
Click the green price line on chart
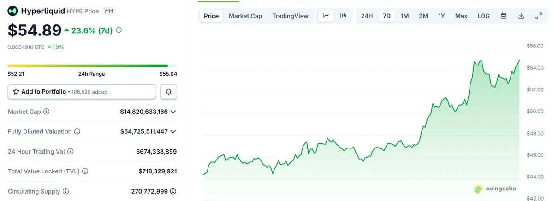[x=361, y=118]
